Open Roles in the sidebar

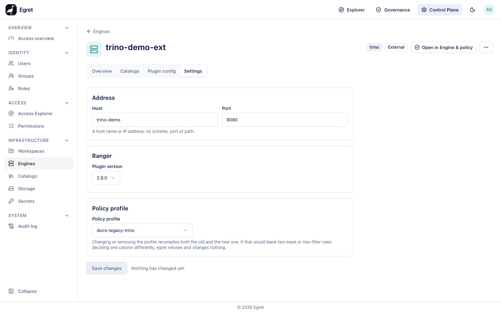tap(39, 88)
